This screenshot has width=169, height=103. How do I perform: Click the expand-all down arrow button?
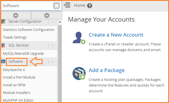click(47, 16)
